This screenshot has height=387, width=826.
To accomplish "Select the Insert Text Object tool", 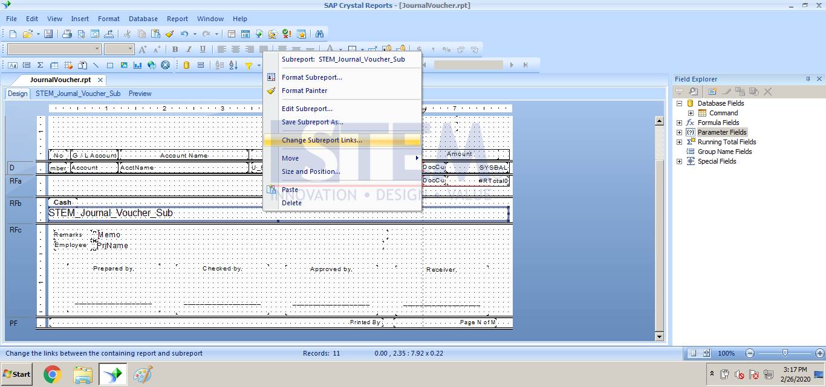I will pos(12,65).
